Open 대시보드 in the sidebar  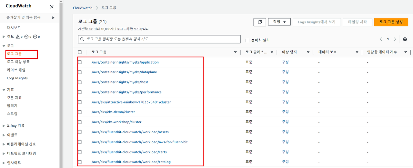click(x=14, y=28)
